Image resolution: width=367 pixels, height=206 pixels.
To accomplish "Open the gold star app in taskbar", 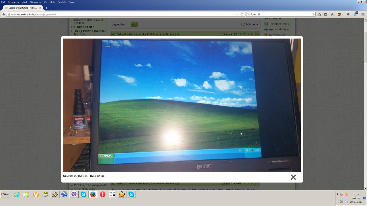I will click(122, 195).
